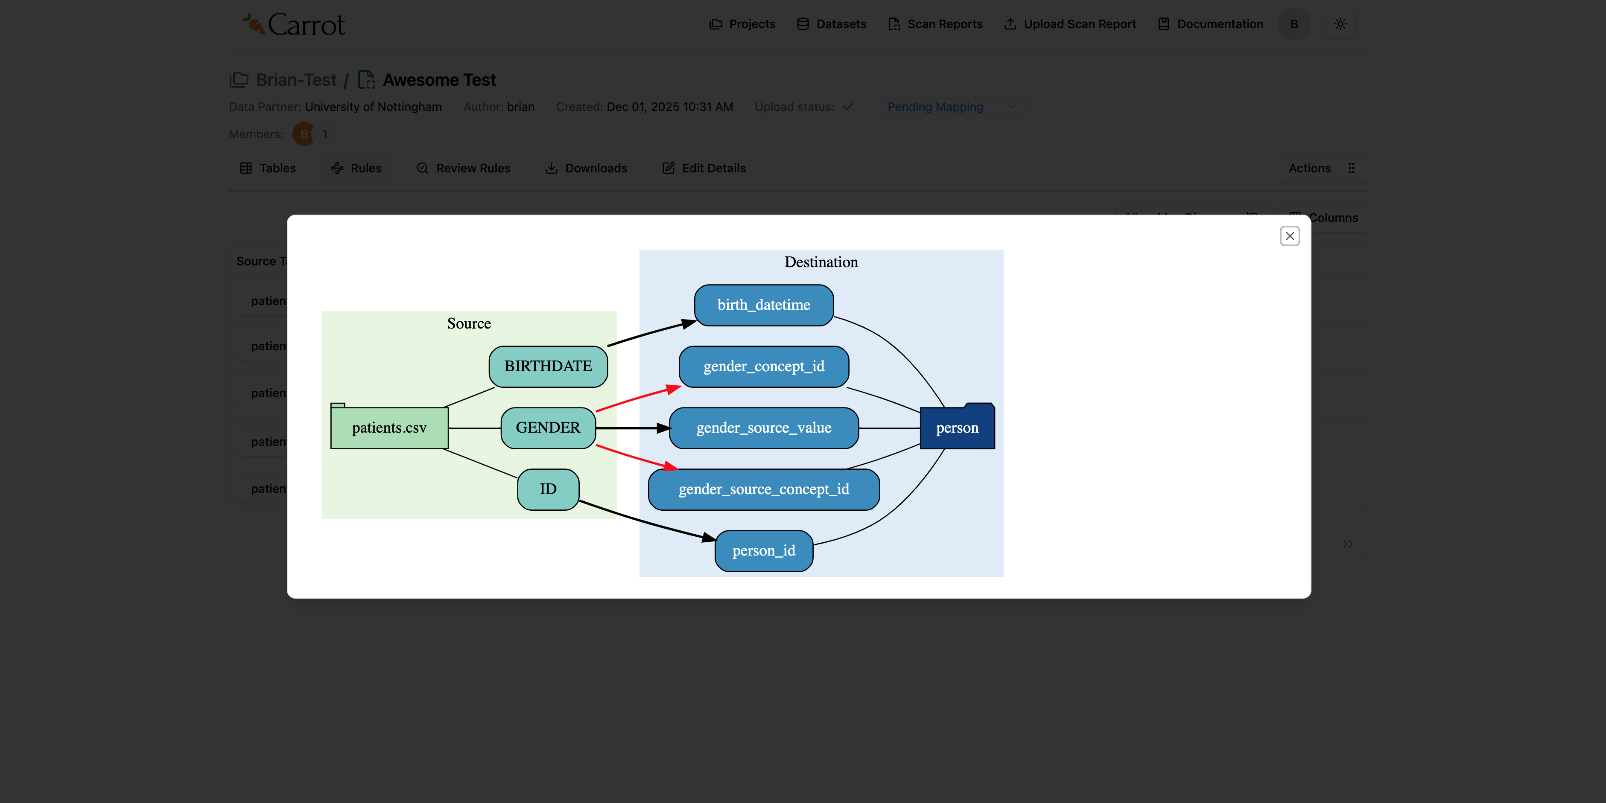Select the person table node in the diagram
Image resolution: width=1606 pixels, height=803 pixels.
(957, 428)
